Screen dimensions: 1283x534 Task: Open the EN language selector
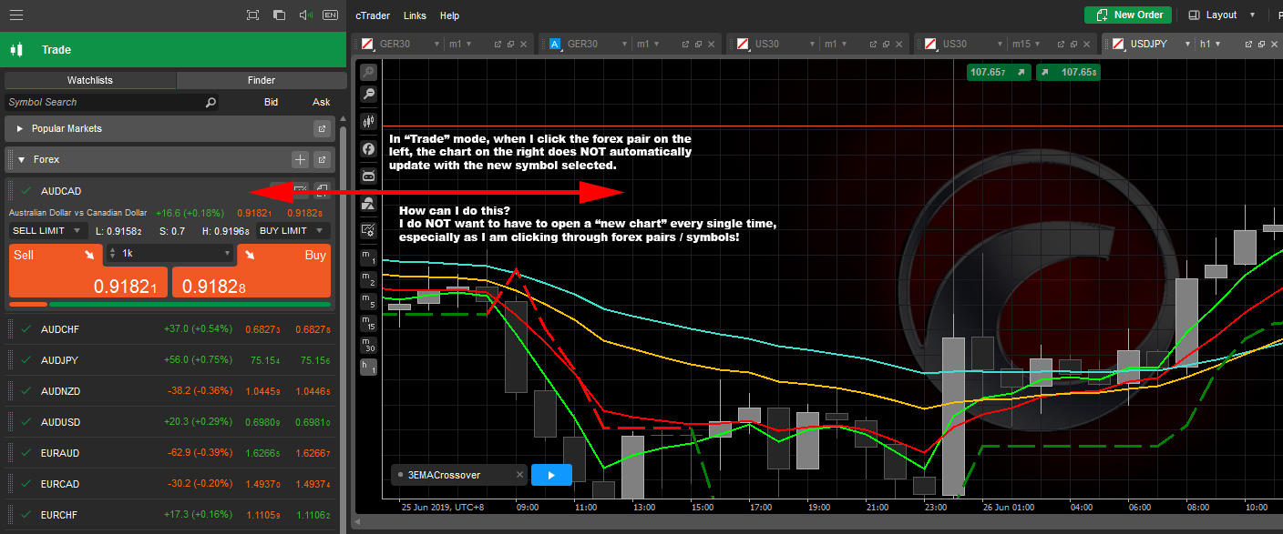pos(330,15)
